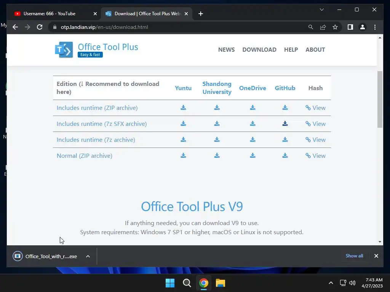Download 7z archive with runtime from Yuntu
Screen dimensions: 390x292
point(183,140)
